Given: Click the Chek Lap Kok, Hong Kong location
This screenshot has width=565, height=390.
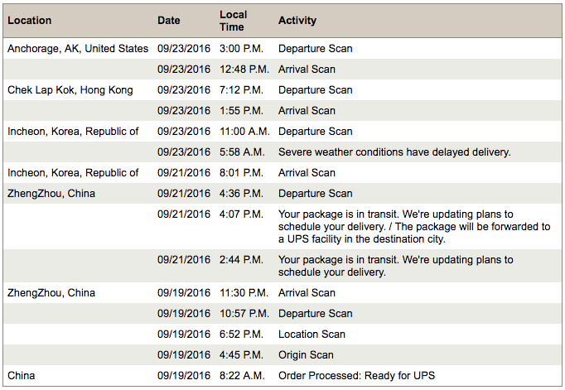Looking at the screenshot, I should 70,90.
